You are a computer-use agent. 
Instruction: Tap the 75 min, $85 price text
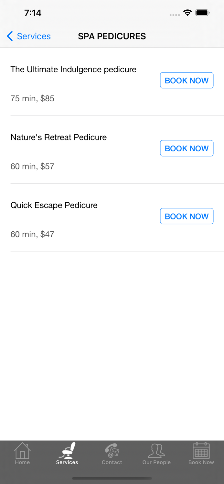coord(32,98)
